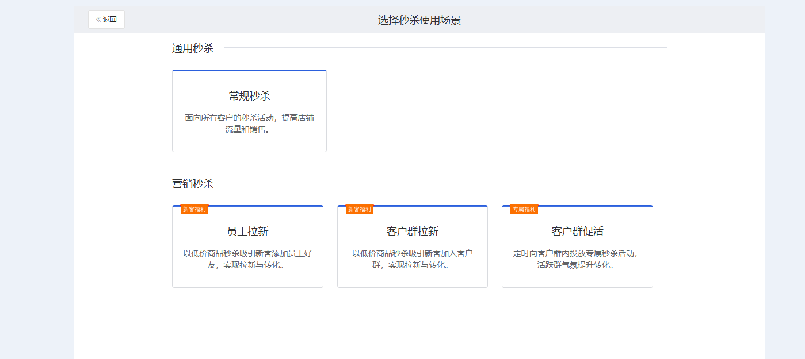Select the 常规秒杀 scenario card
805x359 pixels.
[x=249, y=111]
